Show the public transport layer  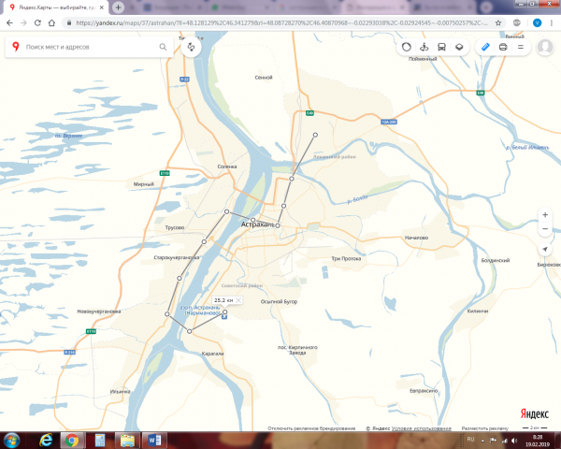(441, 46)
